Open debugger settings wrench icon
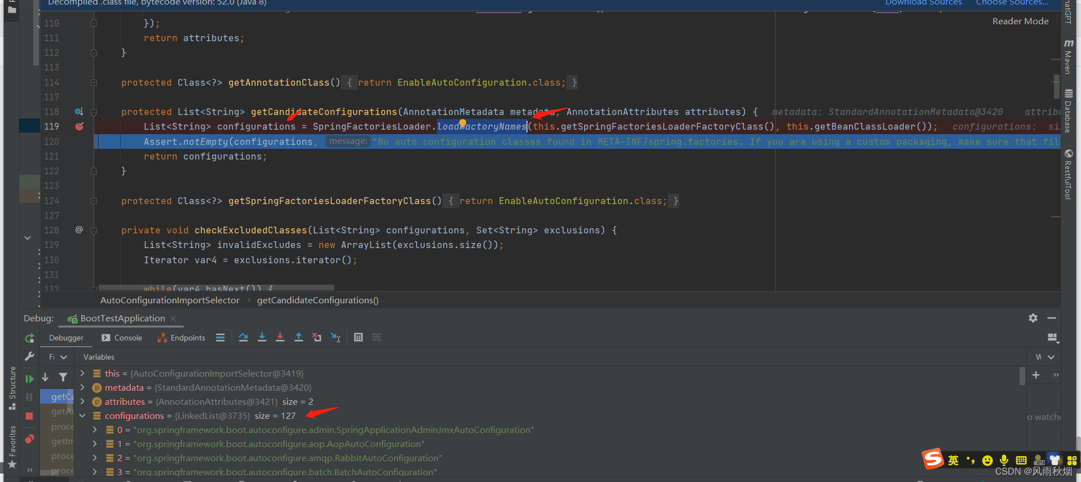The image size is (1081, 482). coord(29,356)
